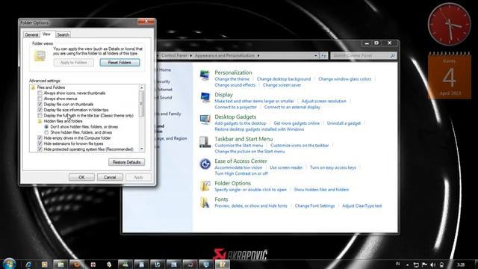
Task: Click Change Font Settings link
Action: tap(314, 206)
